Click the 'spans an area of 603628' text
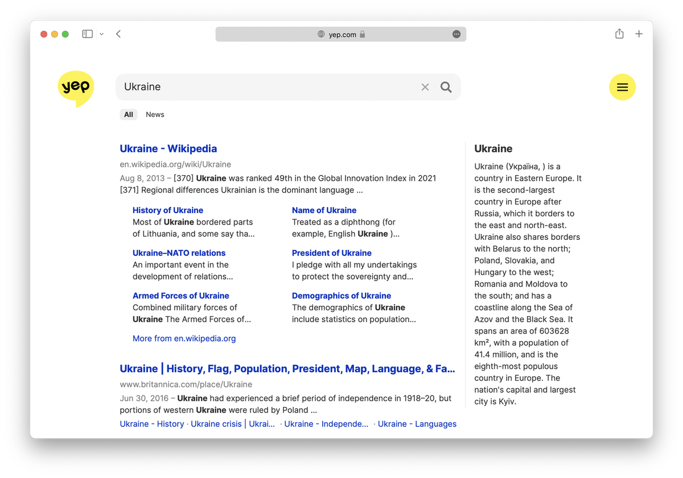The height and width of the screenshot is (478, 683). tap(522, 331)
